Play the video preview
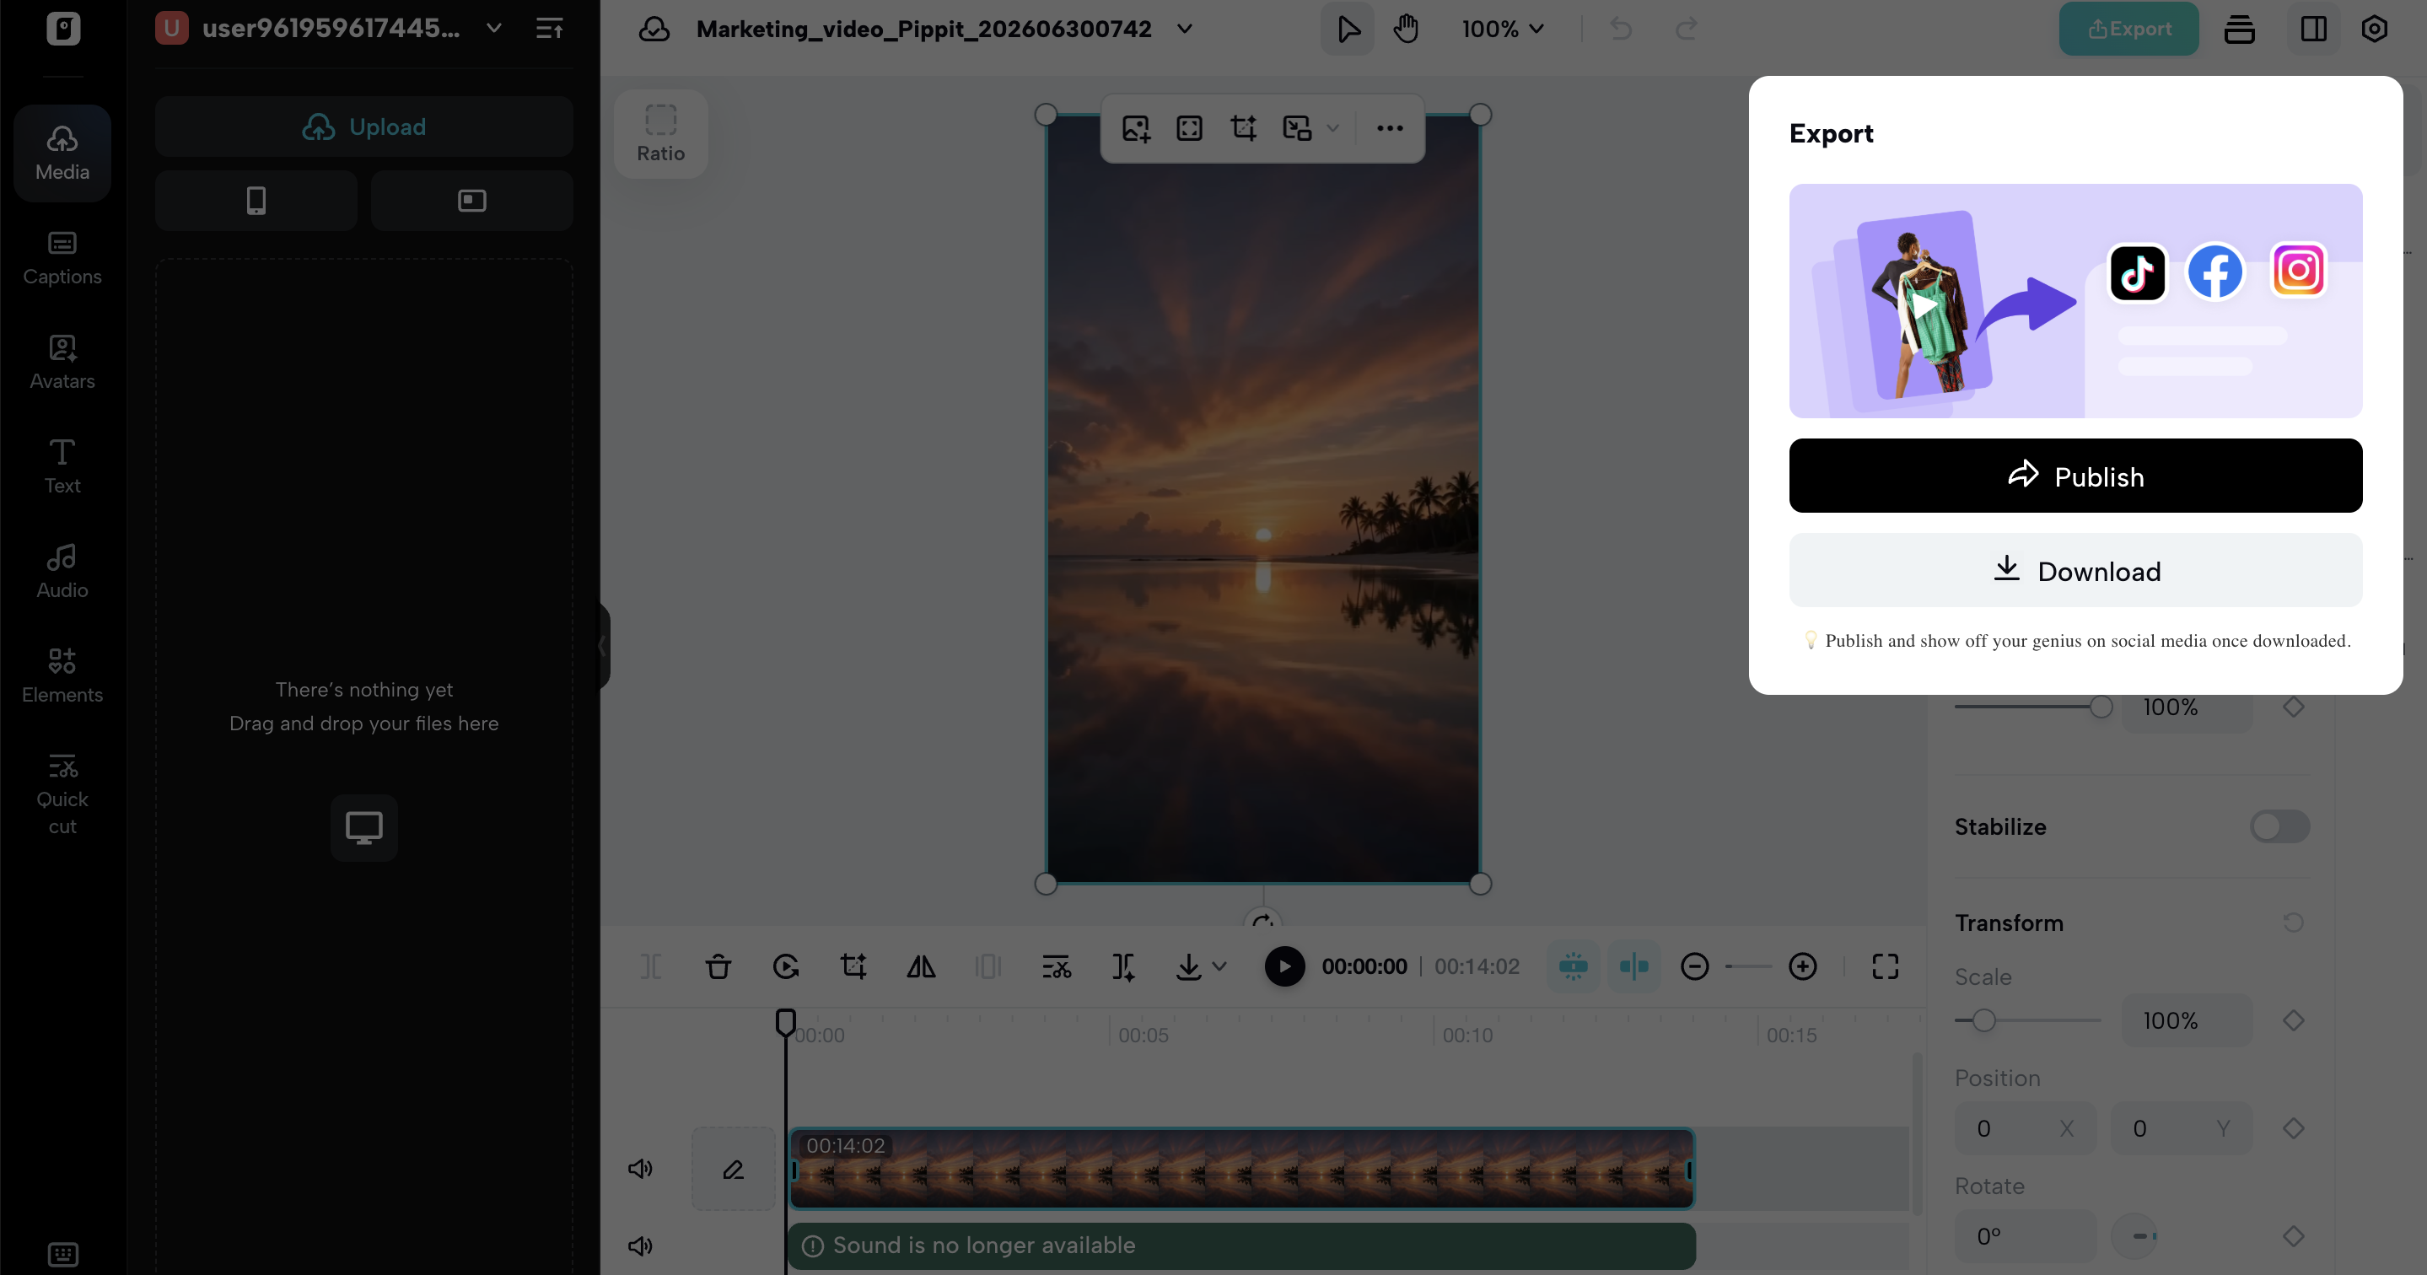 coord(1284,967)
